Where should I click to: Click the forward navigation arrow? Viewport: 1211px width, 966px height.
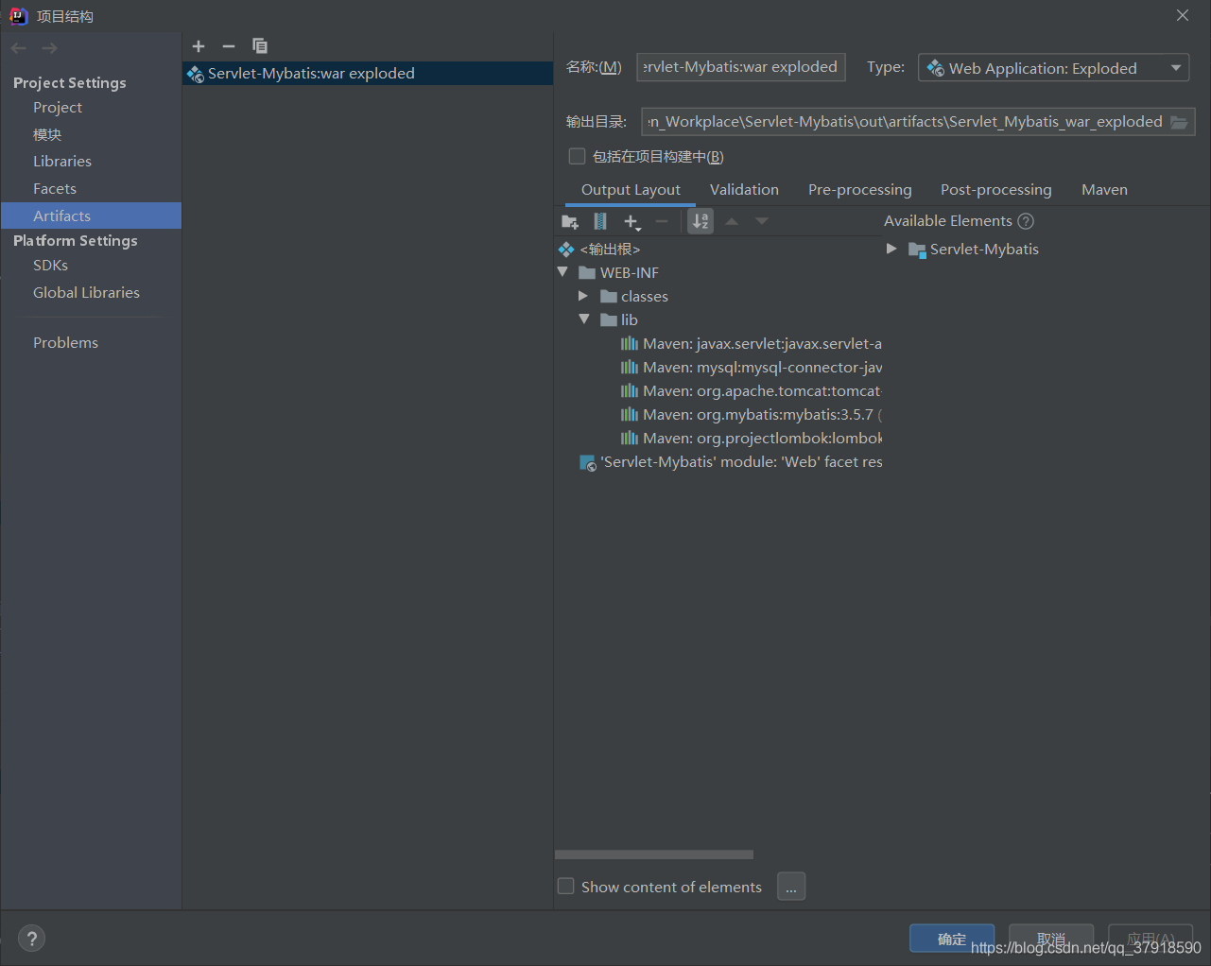pos(50,48)
